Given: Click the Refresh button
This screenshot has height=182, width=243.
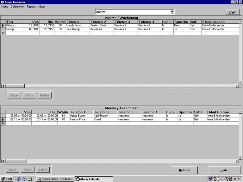Looking at the screenshot, I should click(184, 170).
